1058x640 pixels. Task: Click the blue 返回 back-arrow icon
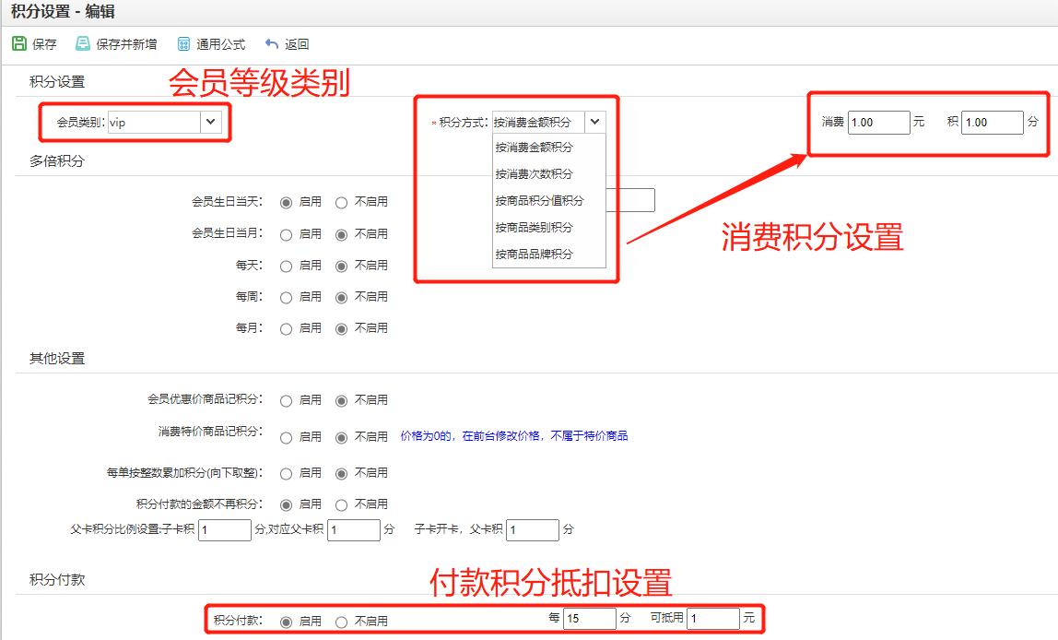click(270, 42)
